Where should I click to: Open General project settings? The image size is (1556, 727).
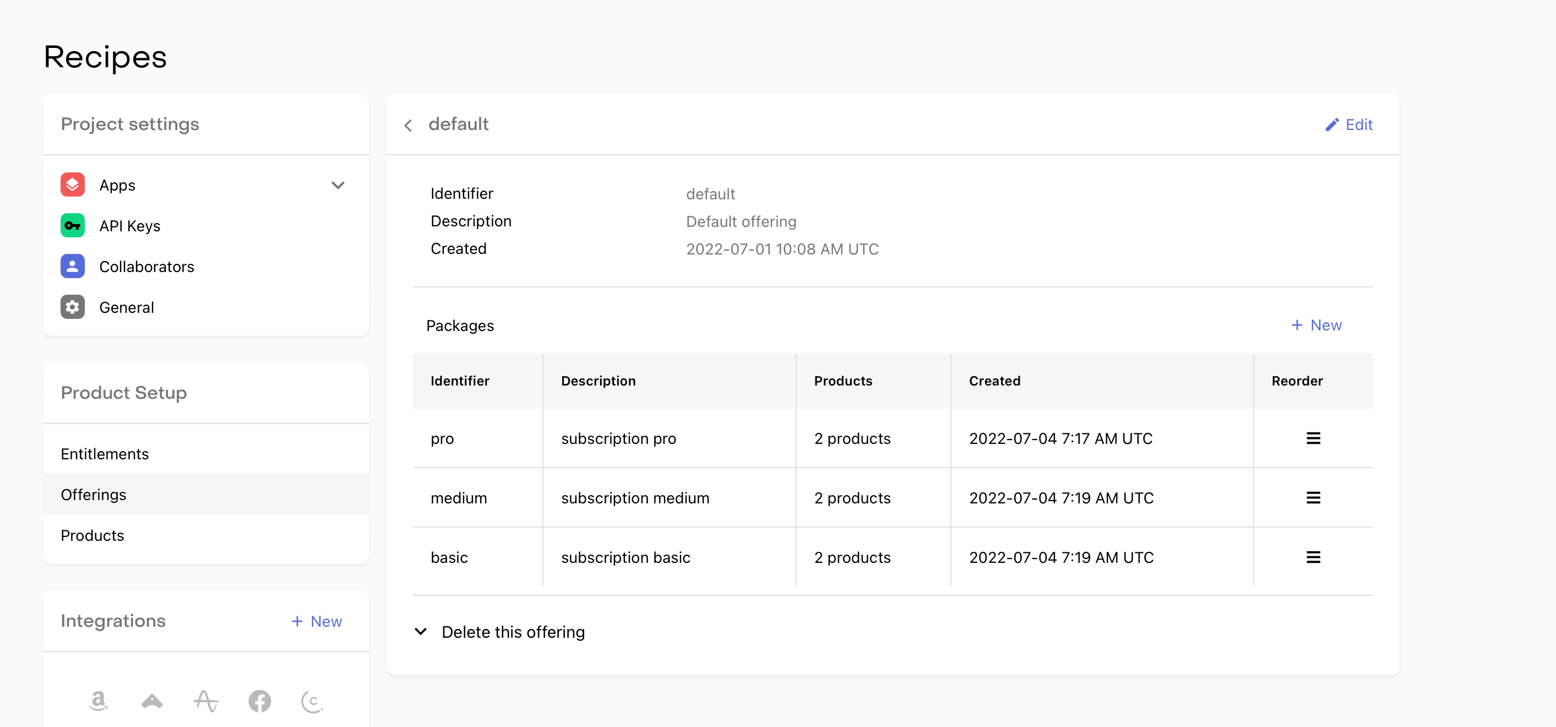tap(205, 307)
